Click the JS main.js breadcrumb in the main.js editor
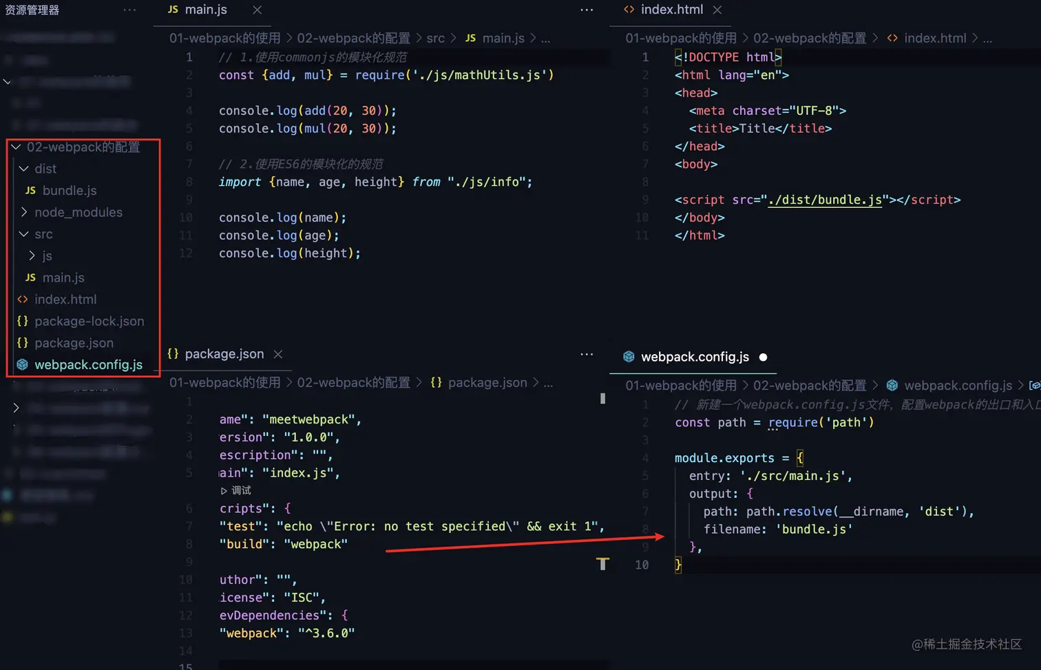The height and width of the screenshot is (670, 1041). click(x=495, y=38)
